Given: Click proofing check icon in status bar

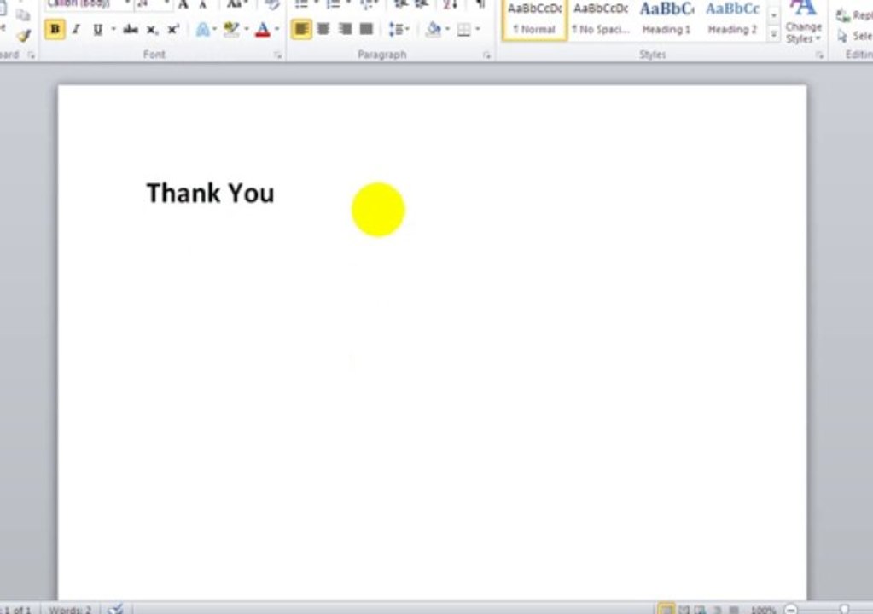Looking at the screenshot, I should click(116, 609).
